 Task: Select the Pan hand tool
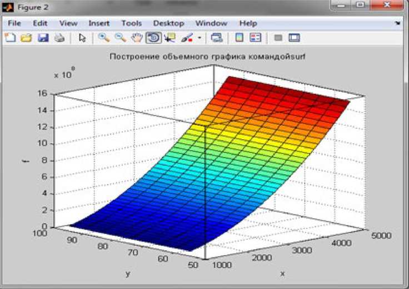pyautogui.click(x=137, y=38)
